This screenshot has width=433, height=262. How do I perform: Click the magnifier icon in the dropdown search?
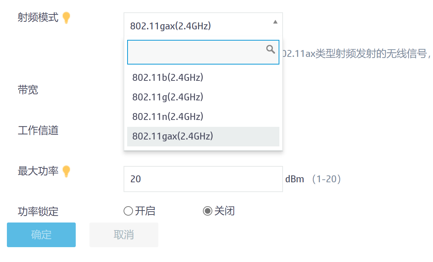point(270,50)
